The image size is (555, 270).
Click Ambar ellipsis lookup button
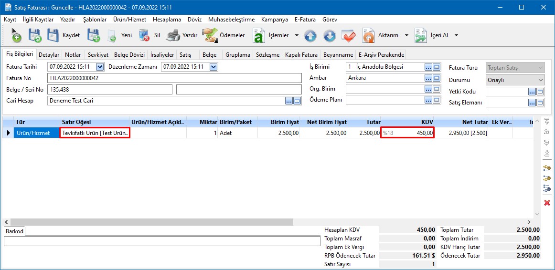pyautogui.click(x=428, y=78)
